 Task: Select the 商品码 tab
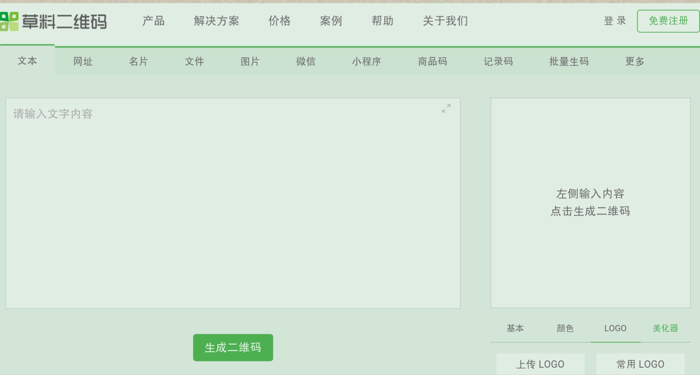433,61
